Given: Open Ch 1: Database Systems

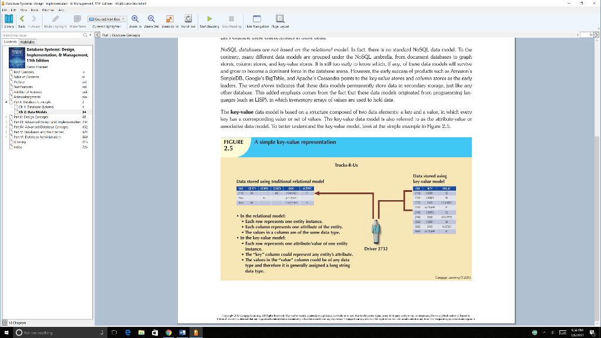Looking at the screenshot, I should 36,107.
